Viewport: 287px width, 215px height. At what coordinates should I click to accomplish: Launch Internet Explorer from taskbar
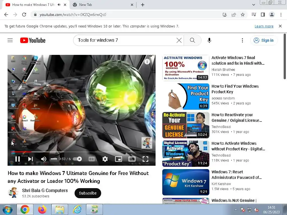coord(77,209)
